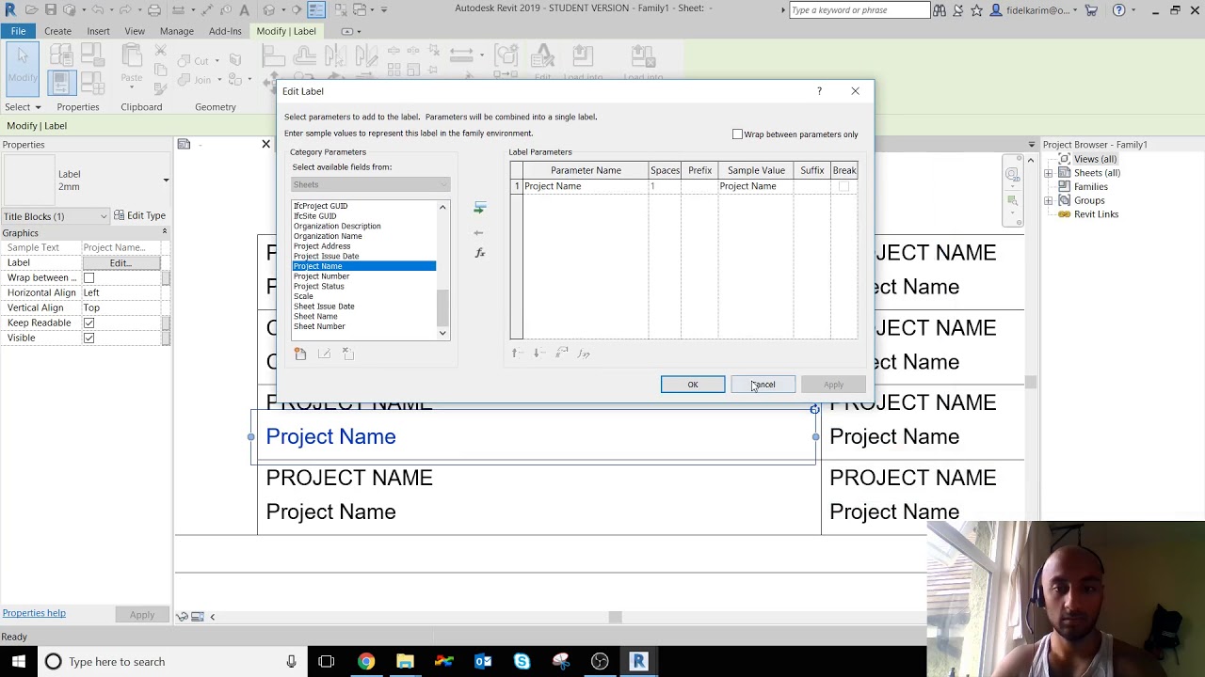The width and height of the screenshot is (1205, 677).
Task: Switch to the Manage ribbon tab
Action: (x=176, y=31)
